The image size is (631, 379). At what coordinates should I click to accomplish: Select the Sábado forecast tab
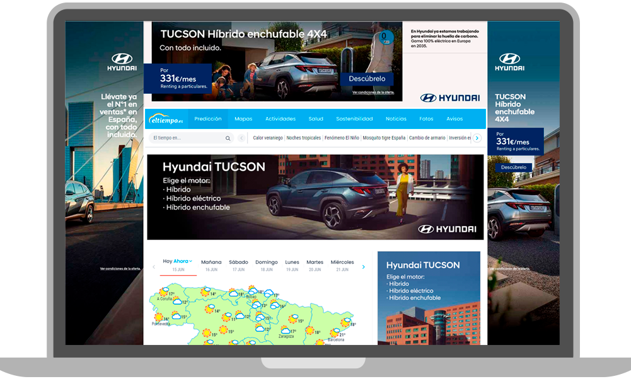point(238,265)
